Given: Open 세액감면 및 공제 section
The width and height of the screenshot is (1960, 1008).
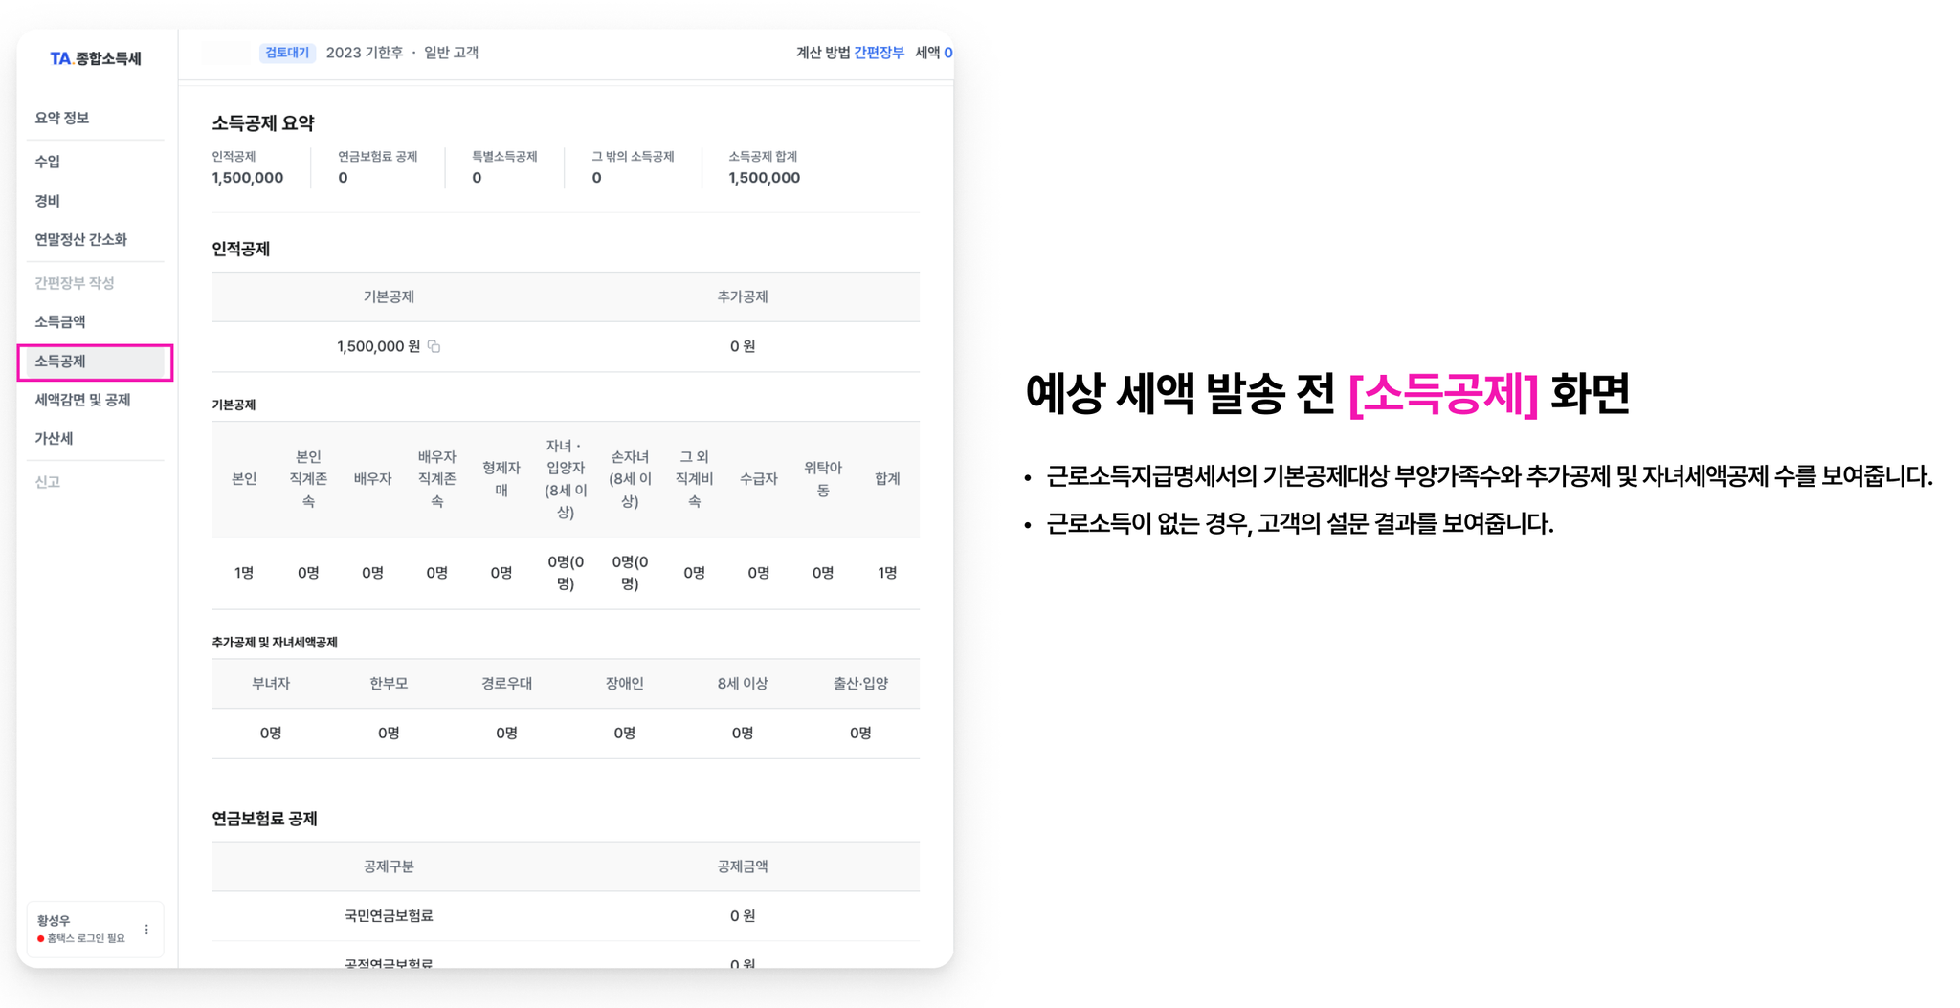Looking at the screenshot, I should [x=82, y=400].
